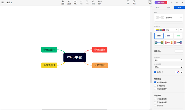Enable the 分支自由布局 checkbox
185x110 pixels.
click(155, 99)
